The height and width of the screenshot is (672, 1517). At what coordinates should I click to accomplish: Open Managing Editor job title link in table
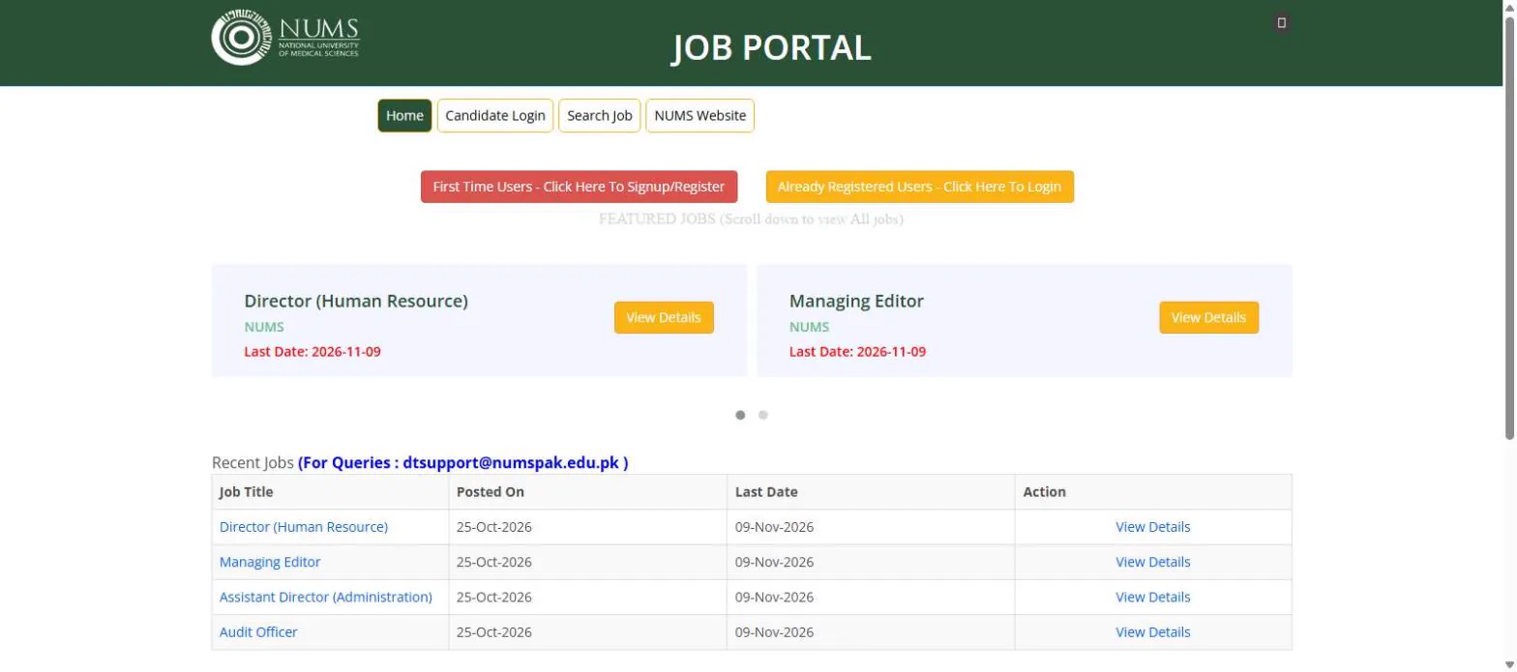tap(270, 562)
